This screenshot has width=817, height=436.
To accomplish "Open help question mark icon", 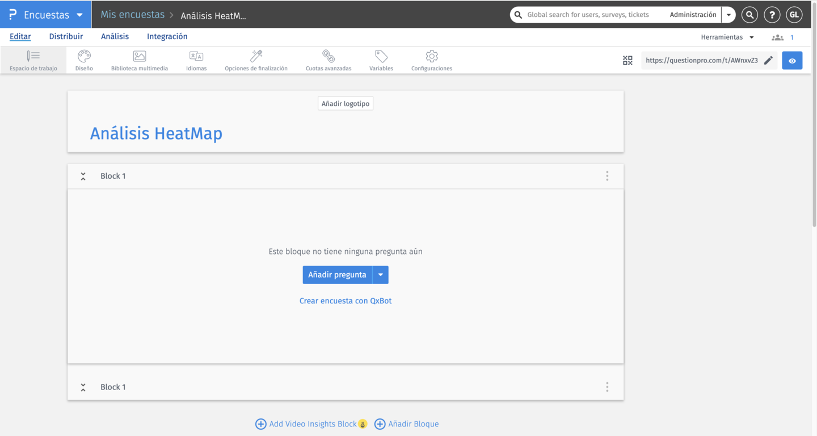I will (772, 15).
